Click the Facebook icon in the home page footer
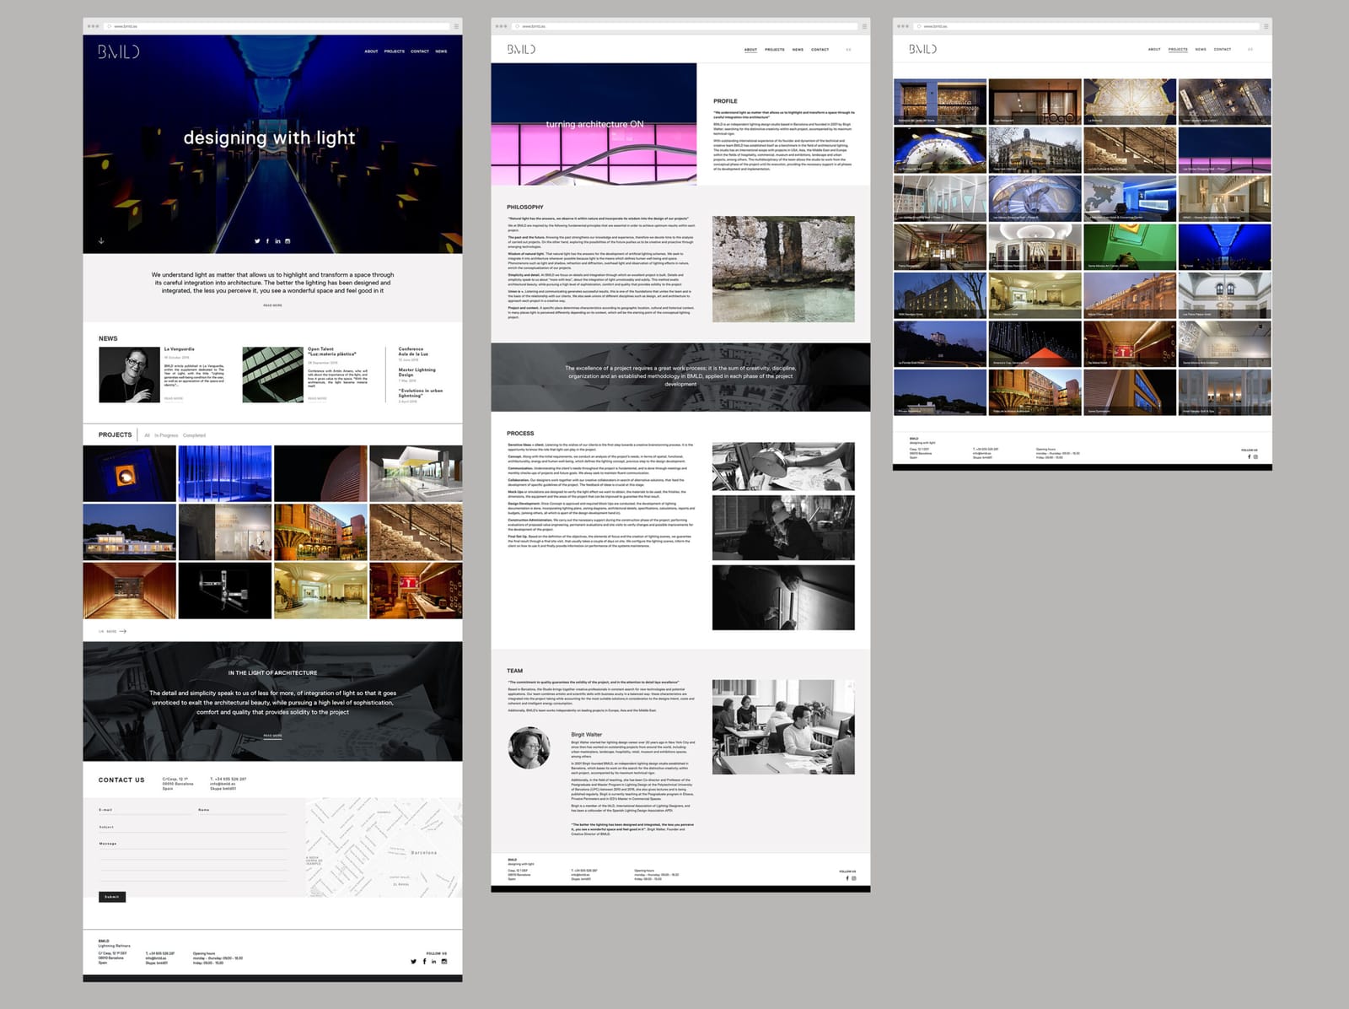 click(424, 962)
